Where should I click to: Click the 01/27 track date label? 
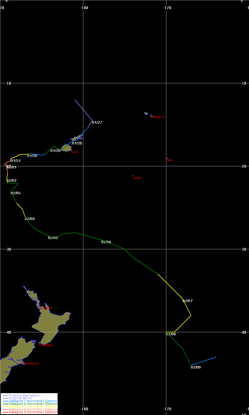tap(97, 123)
